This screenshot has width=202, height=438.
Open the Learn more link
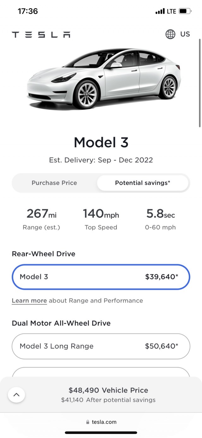click(x=29, y=301)
